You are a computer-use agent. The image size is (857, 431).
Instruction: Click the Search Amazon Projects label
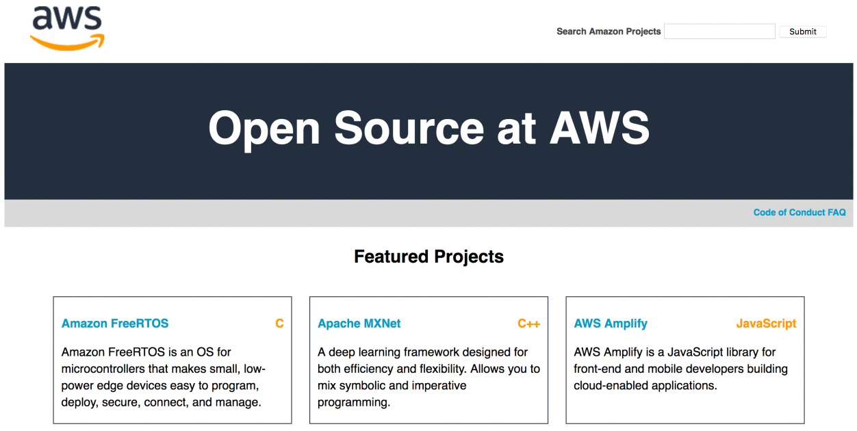click(609, 31)
